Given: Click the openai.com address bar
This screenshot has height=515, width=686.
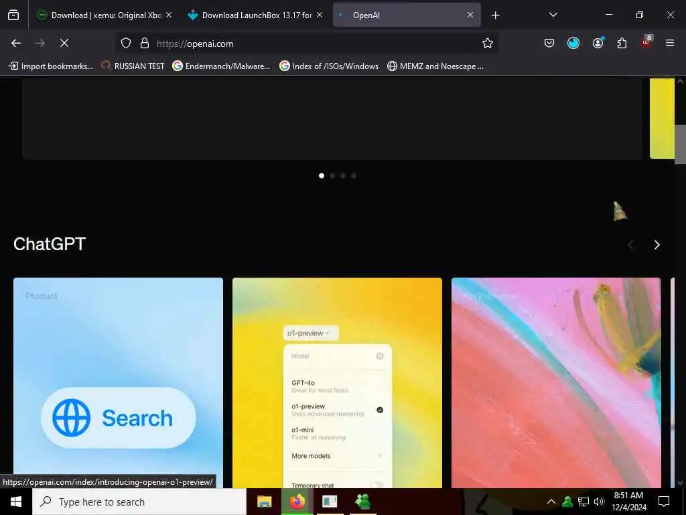Looking at the screenshot, I should 306,44.
